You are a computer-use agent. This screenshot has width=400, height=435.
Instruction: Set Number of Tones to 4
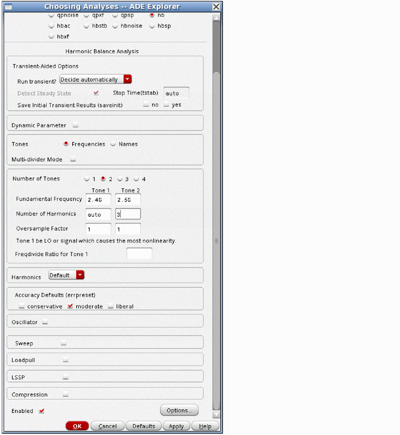136,179
